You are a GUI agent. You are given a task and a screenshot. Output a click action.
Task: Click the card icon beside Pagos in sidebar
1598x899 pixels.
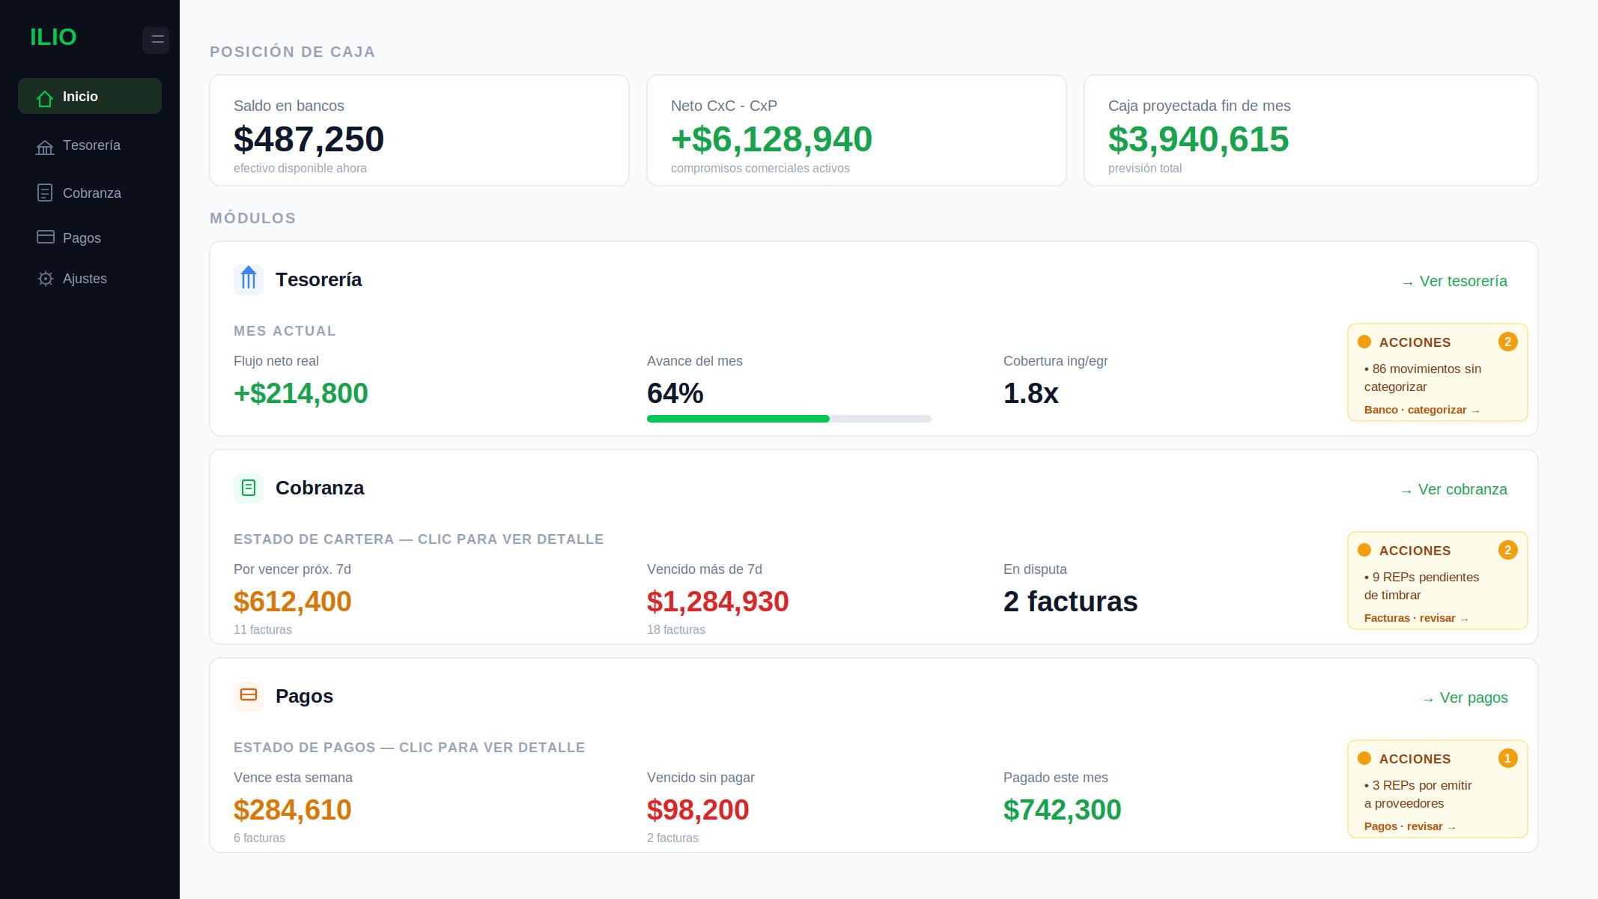pos(46,237)
